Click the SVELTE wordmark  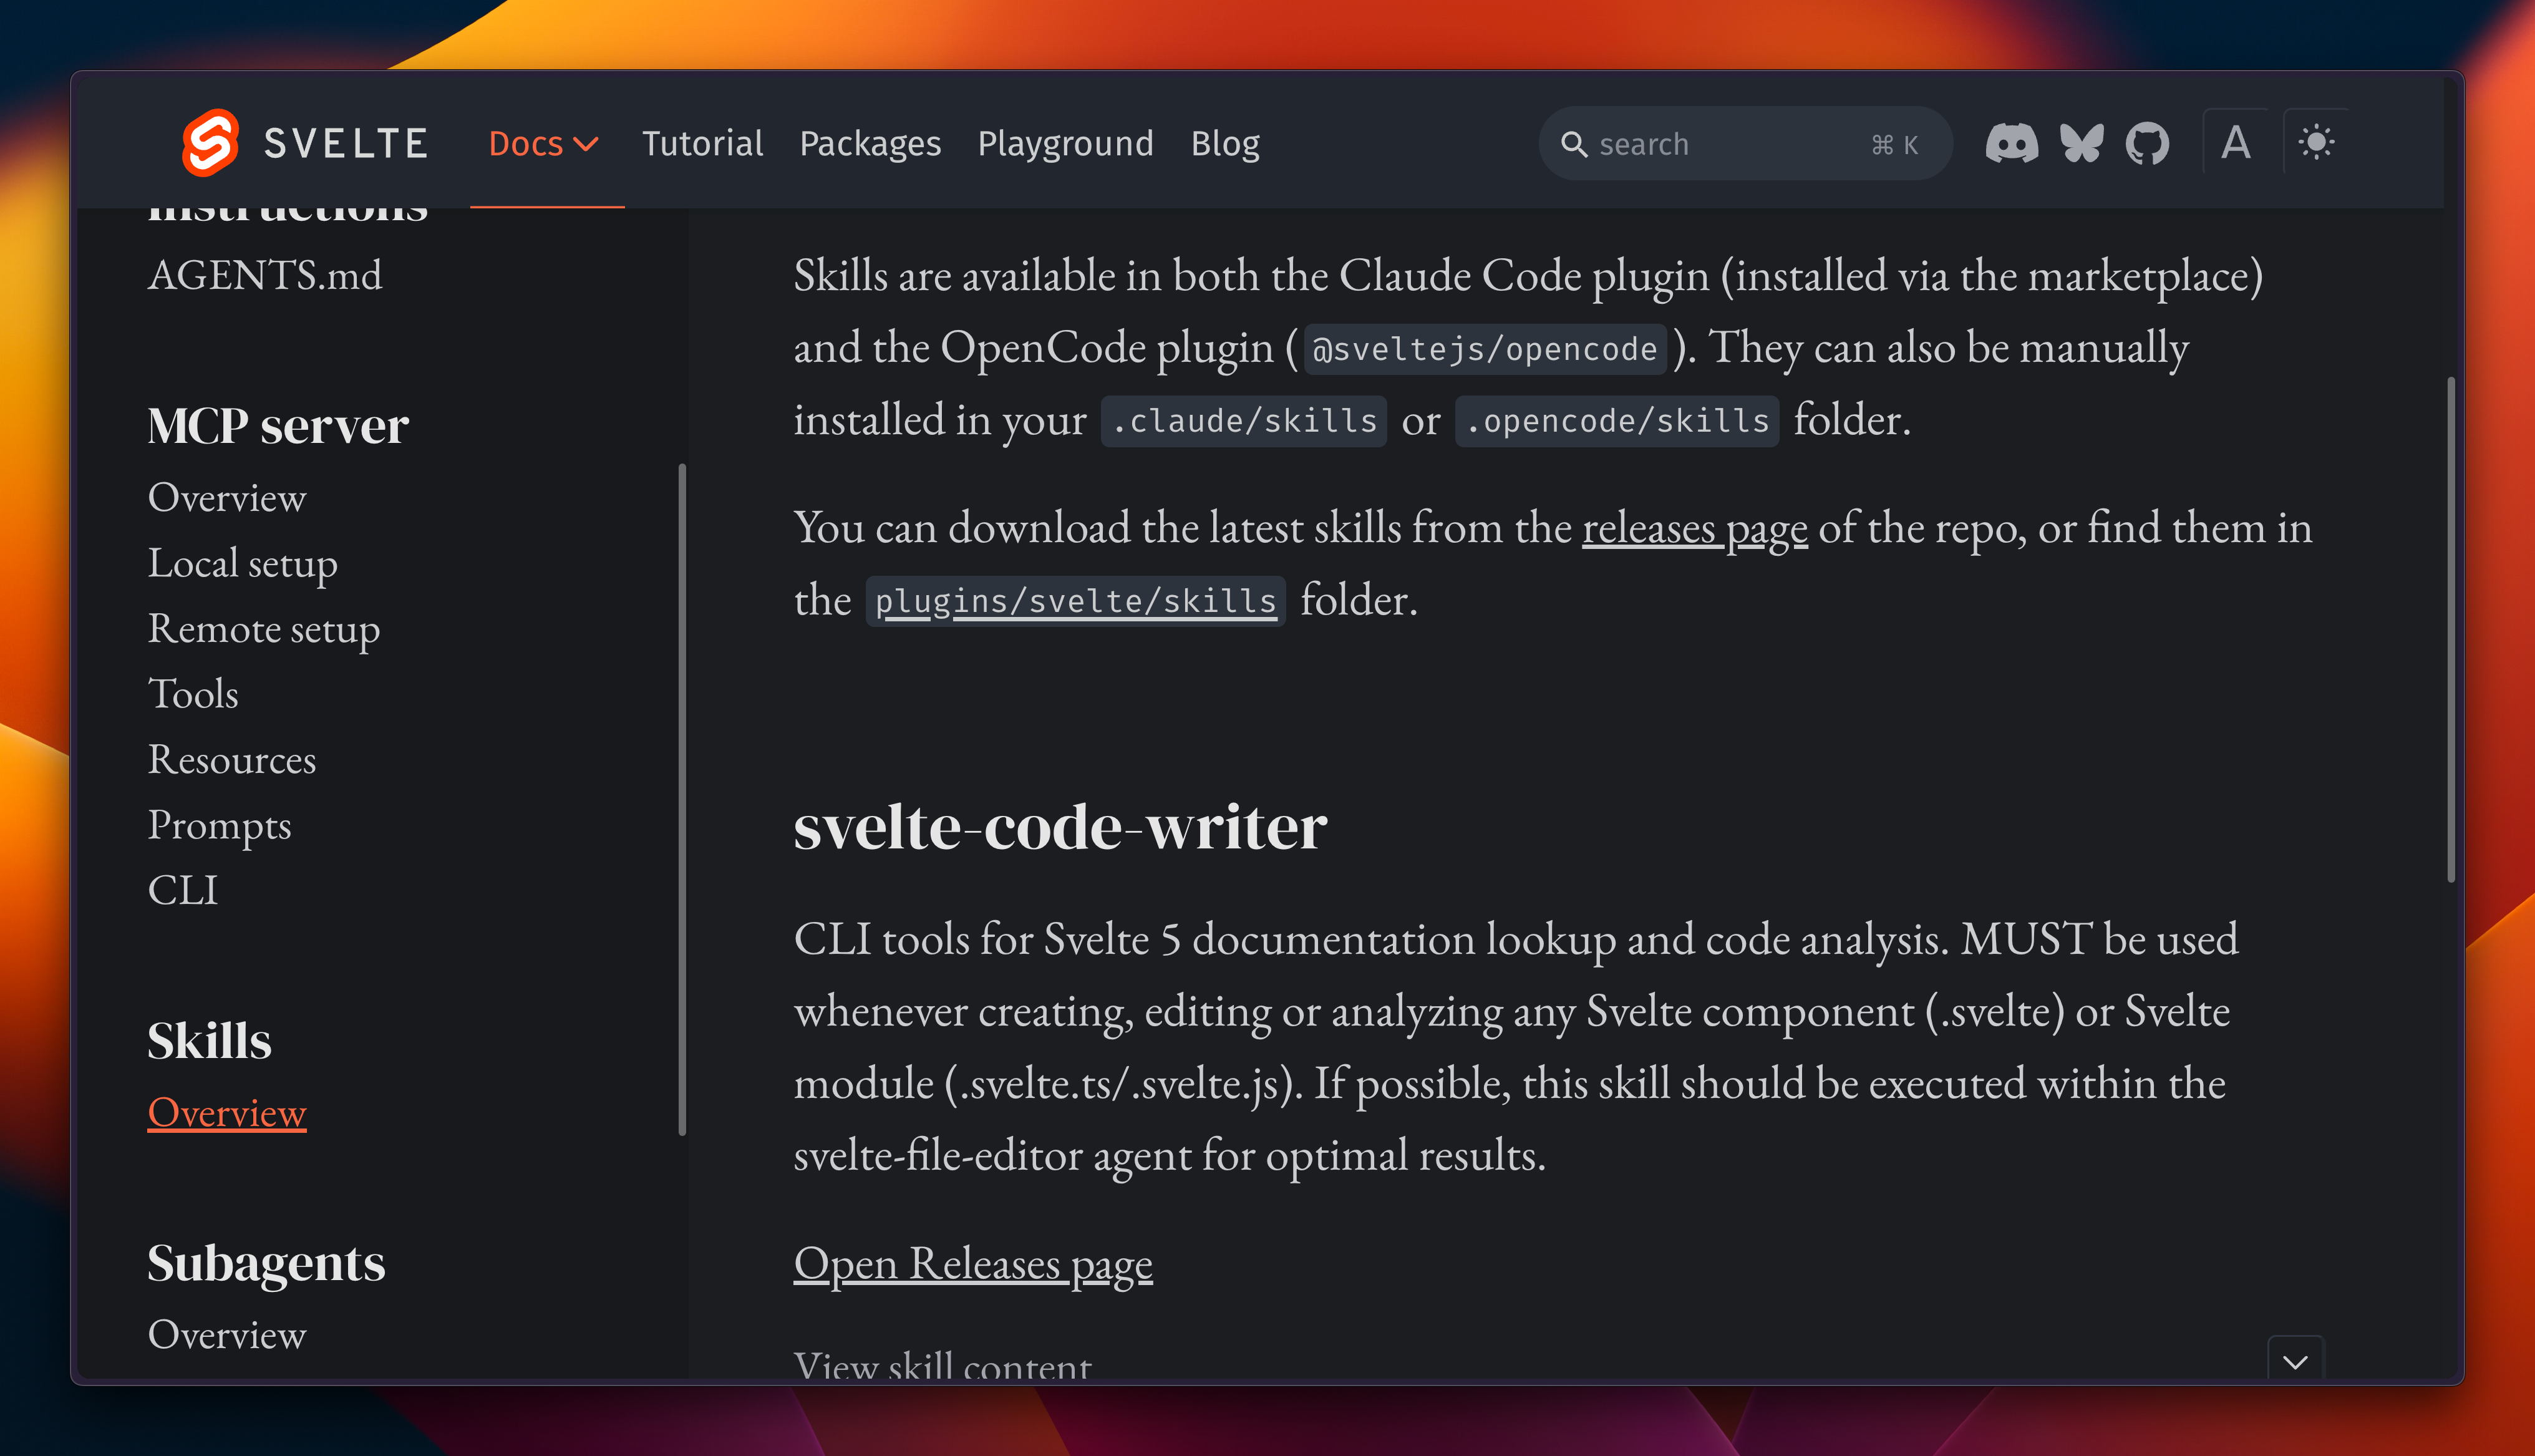(346, 143)
